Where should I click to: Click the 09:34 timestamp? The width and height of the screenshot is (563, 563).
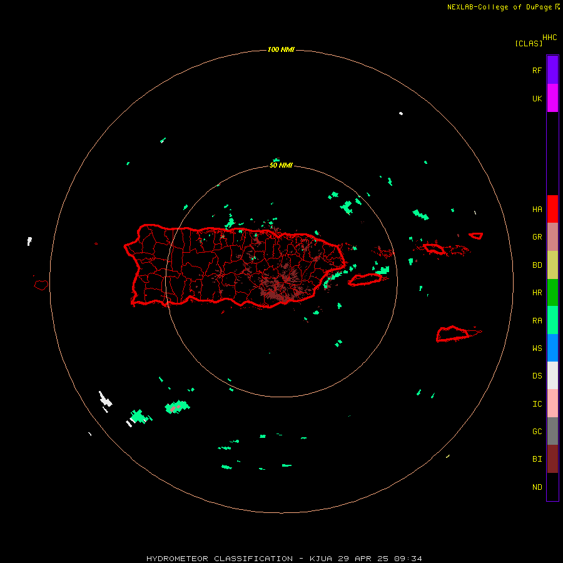[408, 559]
